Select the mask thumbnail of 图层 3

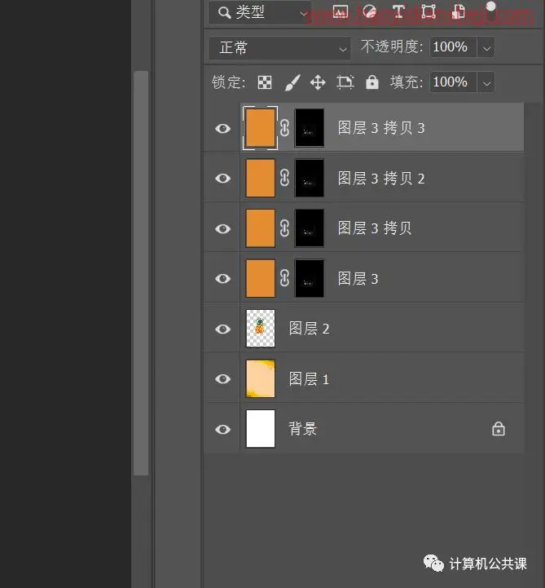[x=310, y=278]
